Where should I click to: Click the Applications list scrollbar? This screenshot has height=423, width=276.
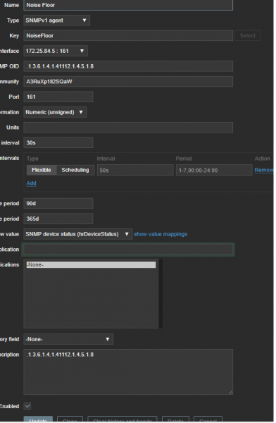tap(161, 294)
